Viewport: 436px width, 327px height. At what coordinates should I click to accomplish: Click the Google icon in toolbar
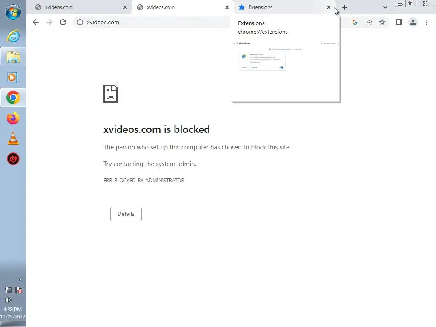click(355, 22)
